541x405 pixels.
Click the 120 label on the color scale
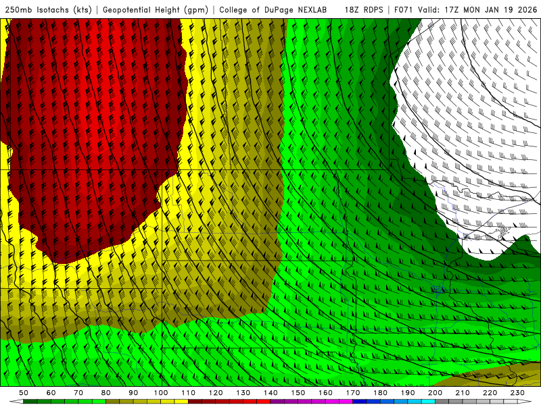click(x=216, y=393)
